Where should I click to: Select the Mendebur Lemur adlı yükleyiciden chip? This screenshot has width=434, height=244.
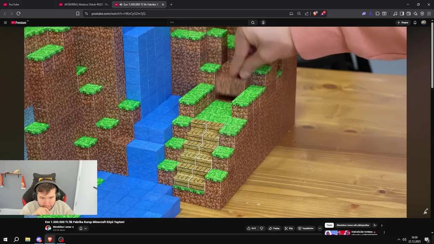pyautogui.click(x=353, y=225)
